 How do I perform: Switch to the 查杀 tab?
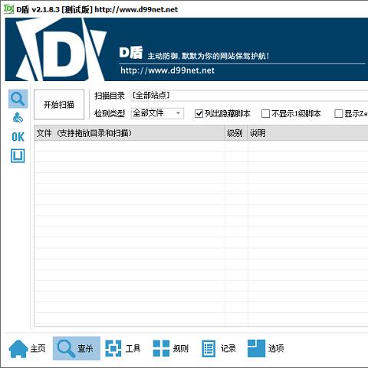pyautogui.click(x=77, y=348)
